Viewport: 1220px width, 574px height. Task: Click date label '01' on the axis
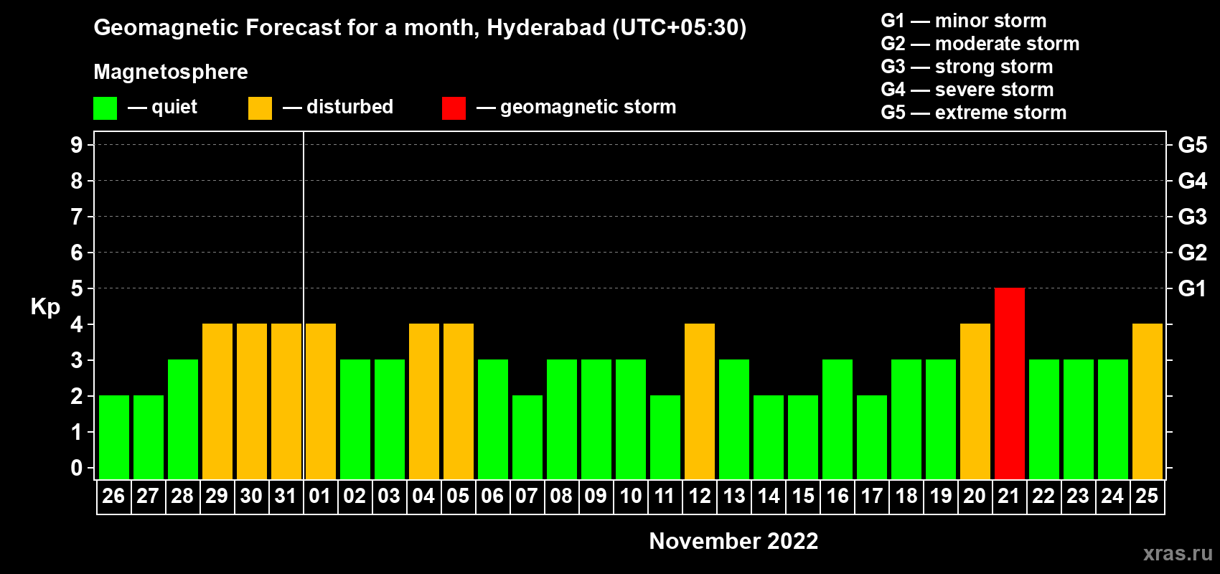point(320,497)
